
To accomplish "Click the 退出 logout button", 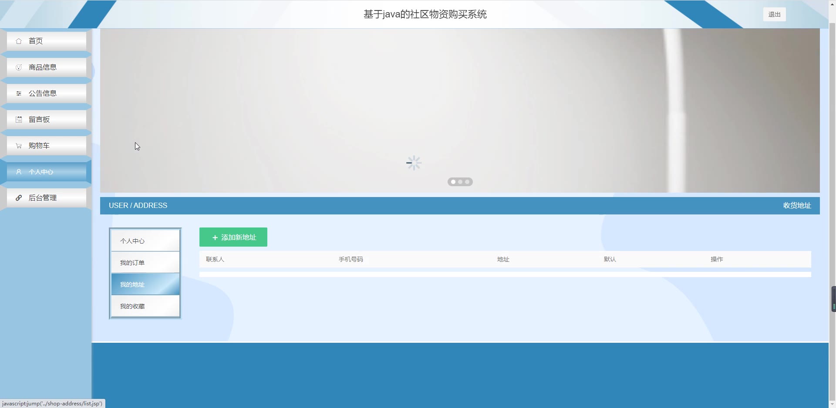I will 774,14.
